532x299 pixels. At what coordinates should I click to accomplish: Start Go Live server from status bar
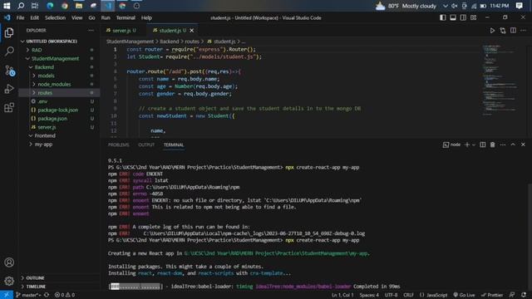coord(464,295)
